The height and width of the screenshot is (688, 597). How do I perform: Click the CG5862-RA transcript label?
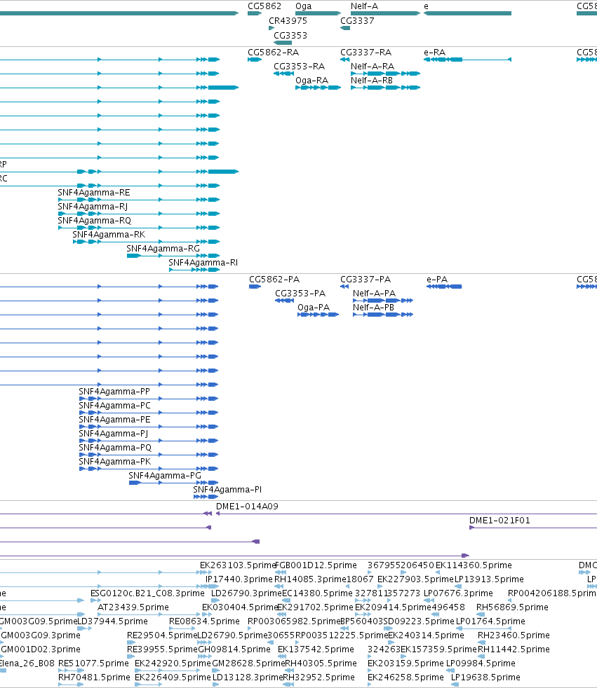pyautogui.click(x=273, y=53)
